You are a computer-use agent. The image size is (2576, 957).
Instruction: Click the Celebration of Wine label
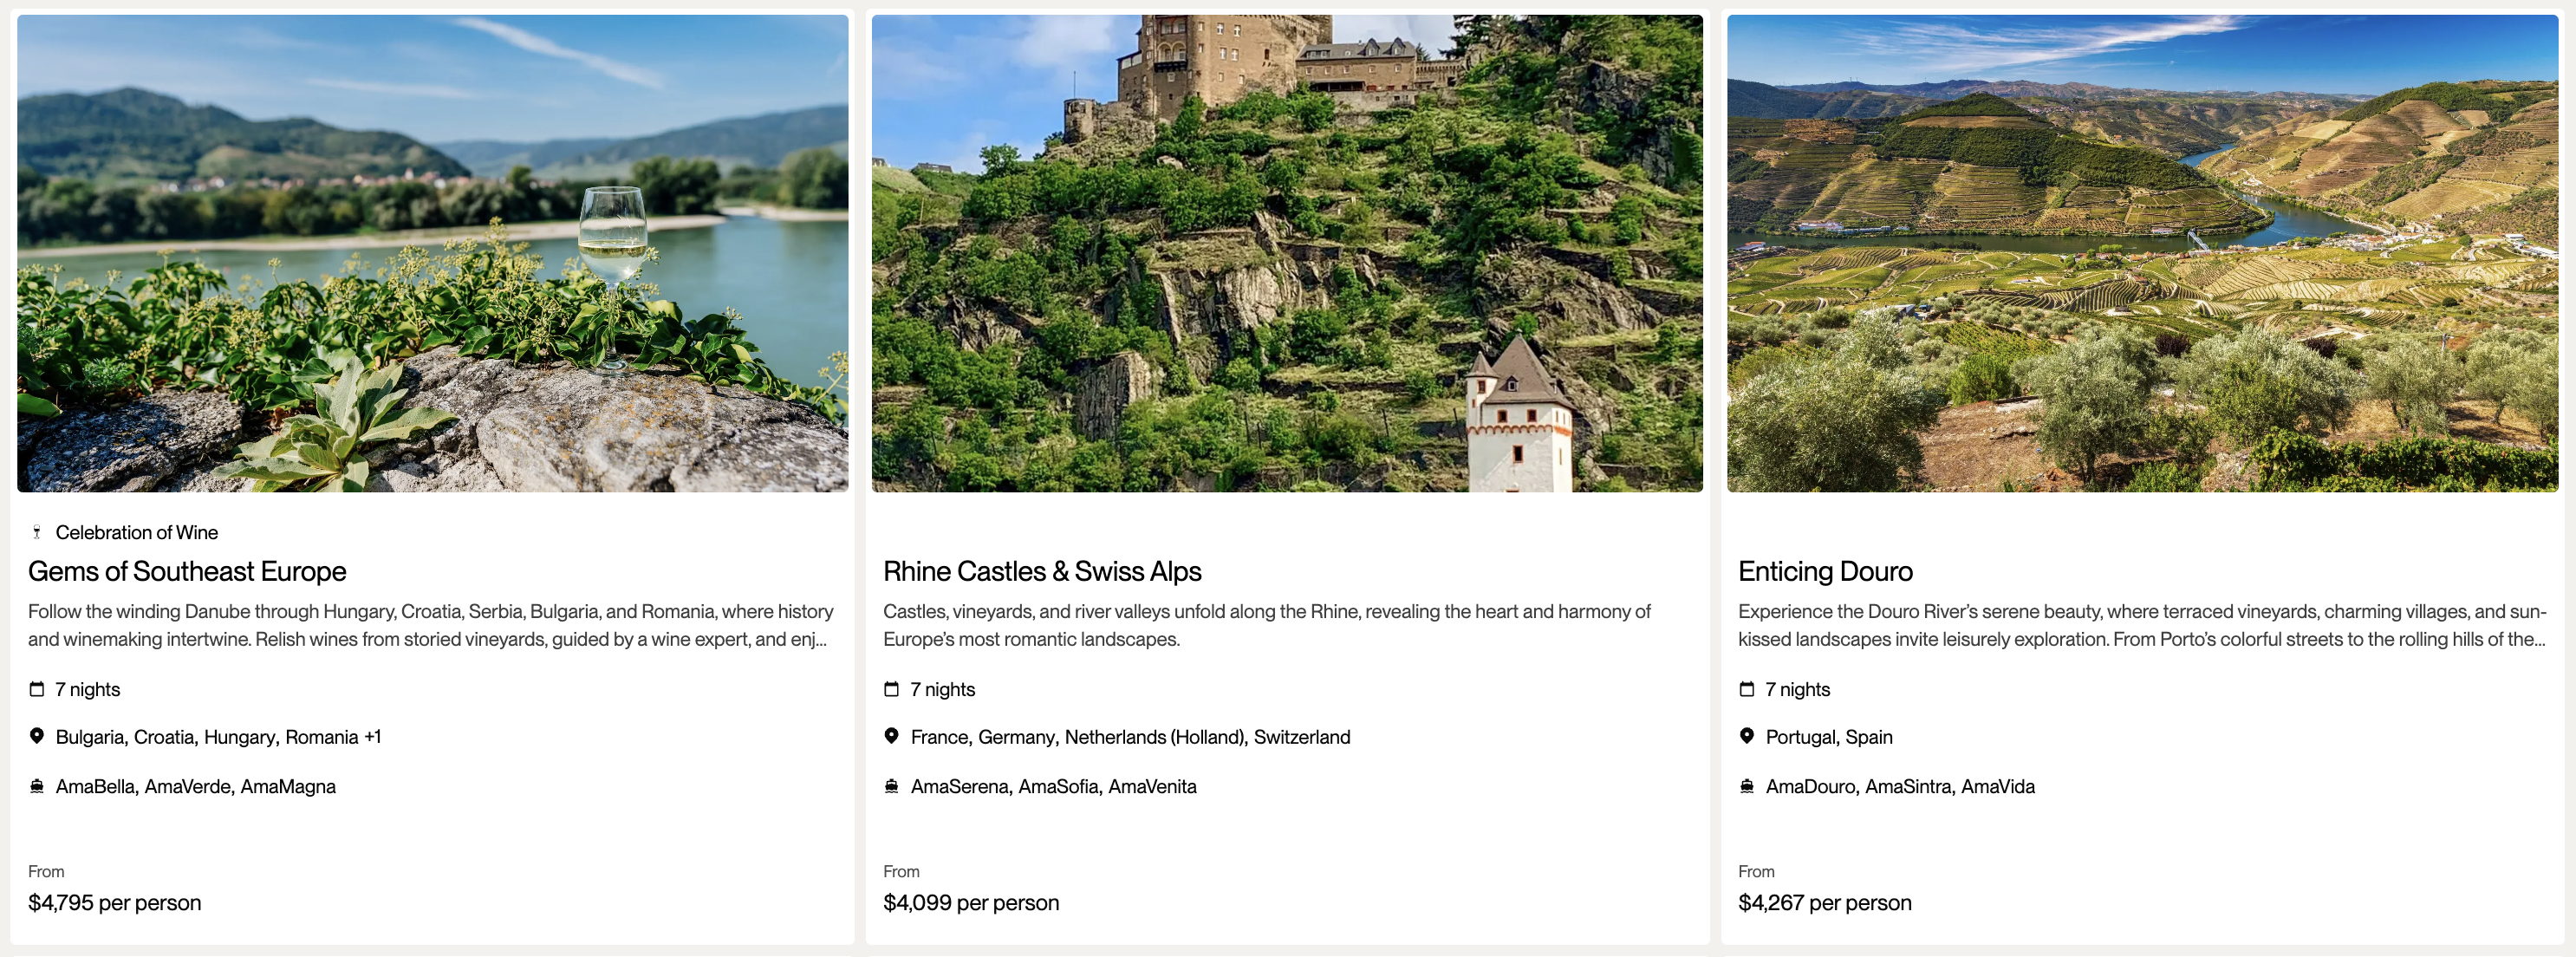point(137,532)
